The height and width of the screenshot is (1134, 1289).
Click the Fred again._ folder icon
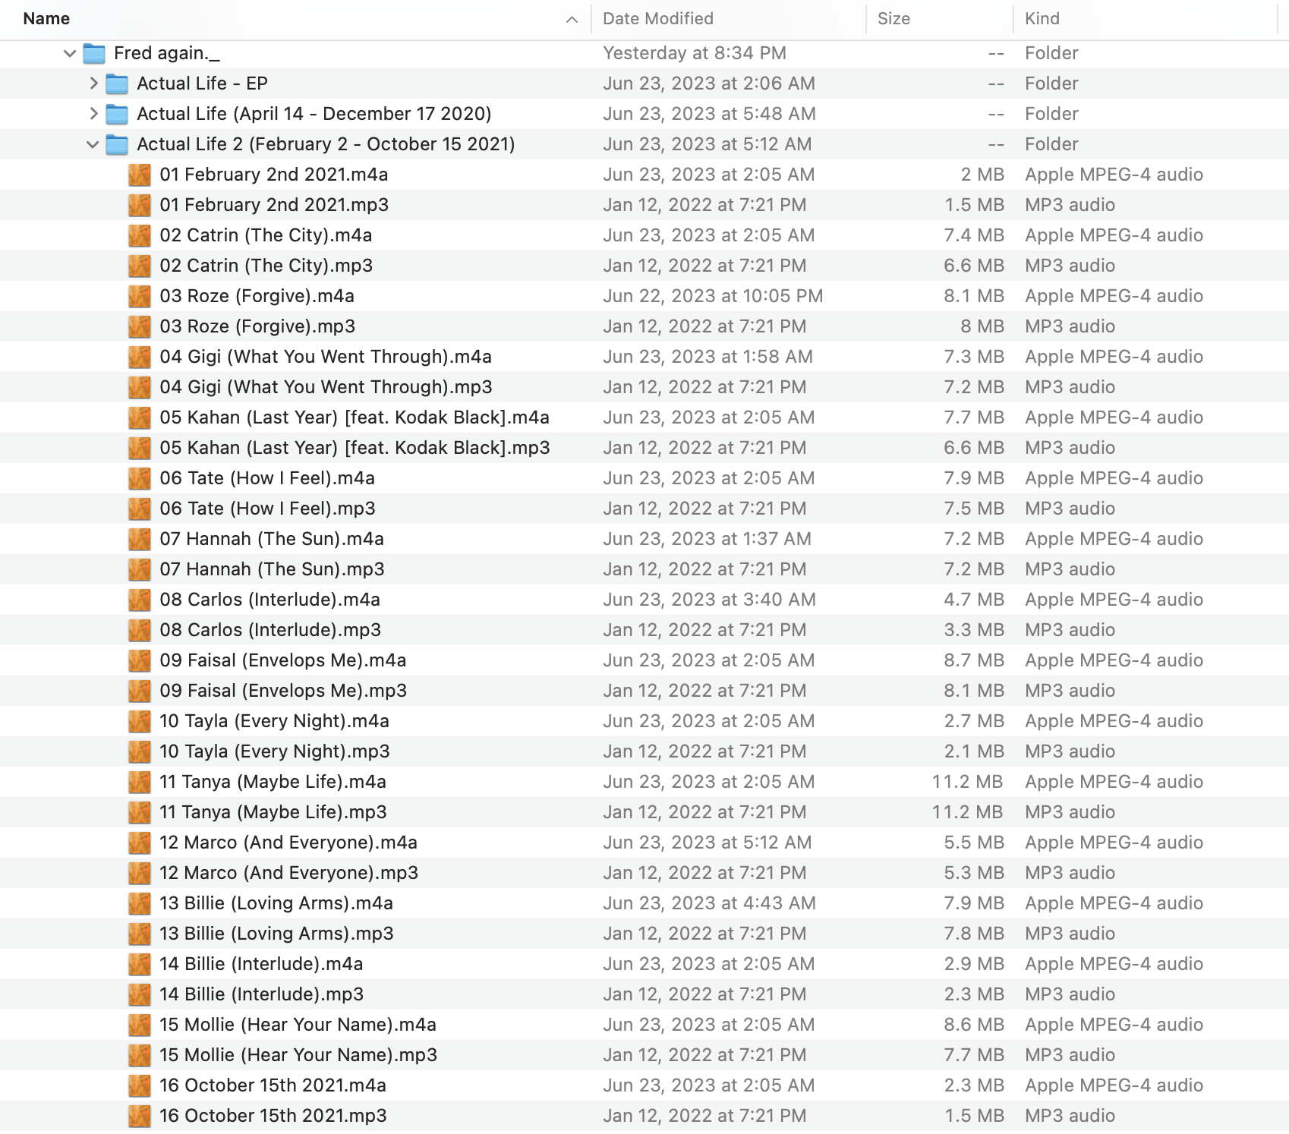coord(94,54)
